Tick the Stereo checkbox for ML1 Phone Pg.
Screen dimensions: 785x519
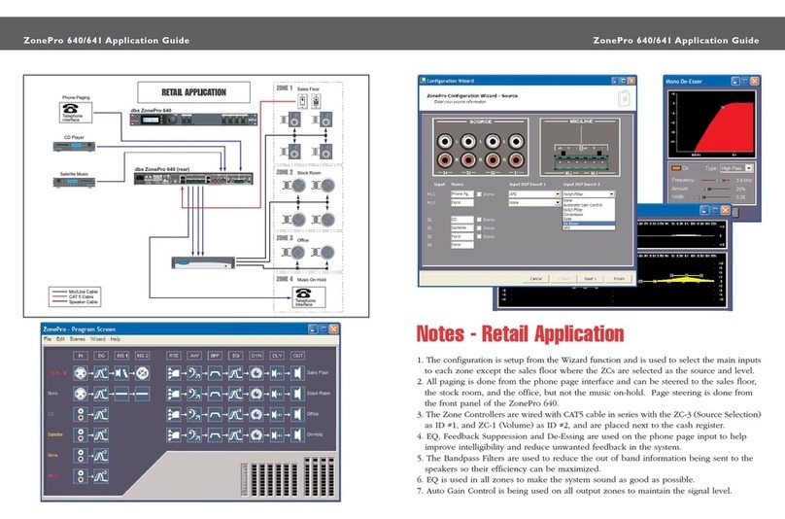point(479,194)
